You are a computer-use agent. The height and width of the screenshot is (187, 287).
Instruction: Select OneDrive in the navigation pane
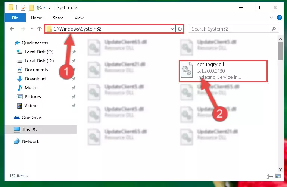point(31,118)
